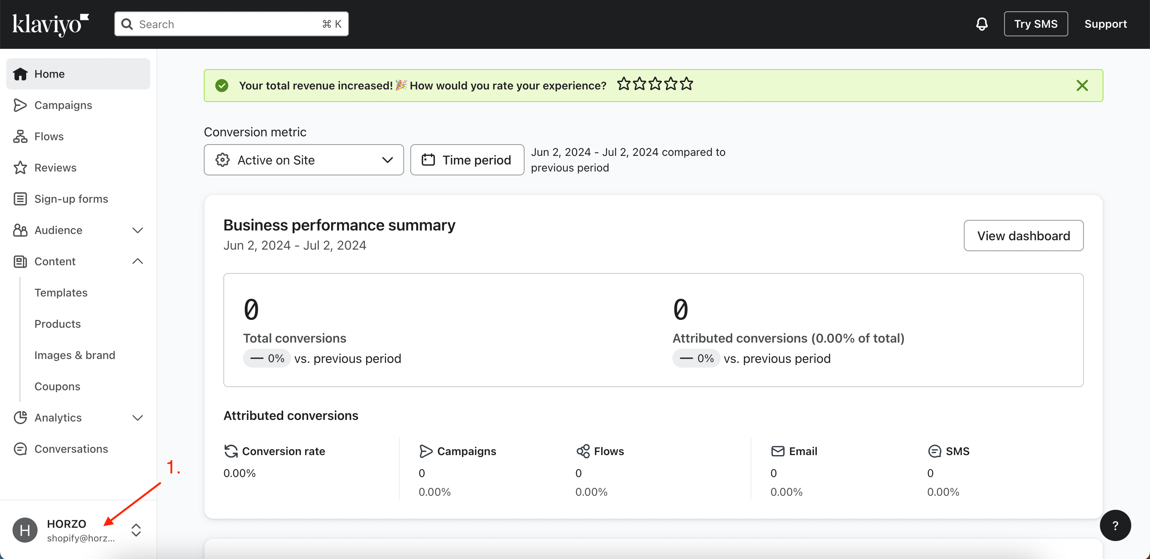This screenshot has height=559, width=1150.
Task: Click the Try SMS button
Action: click(1035, 24)
